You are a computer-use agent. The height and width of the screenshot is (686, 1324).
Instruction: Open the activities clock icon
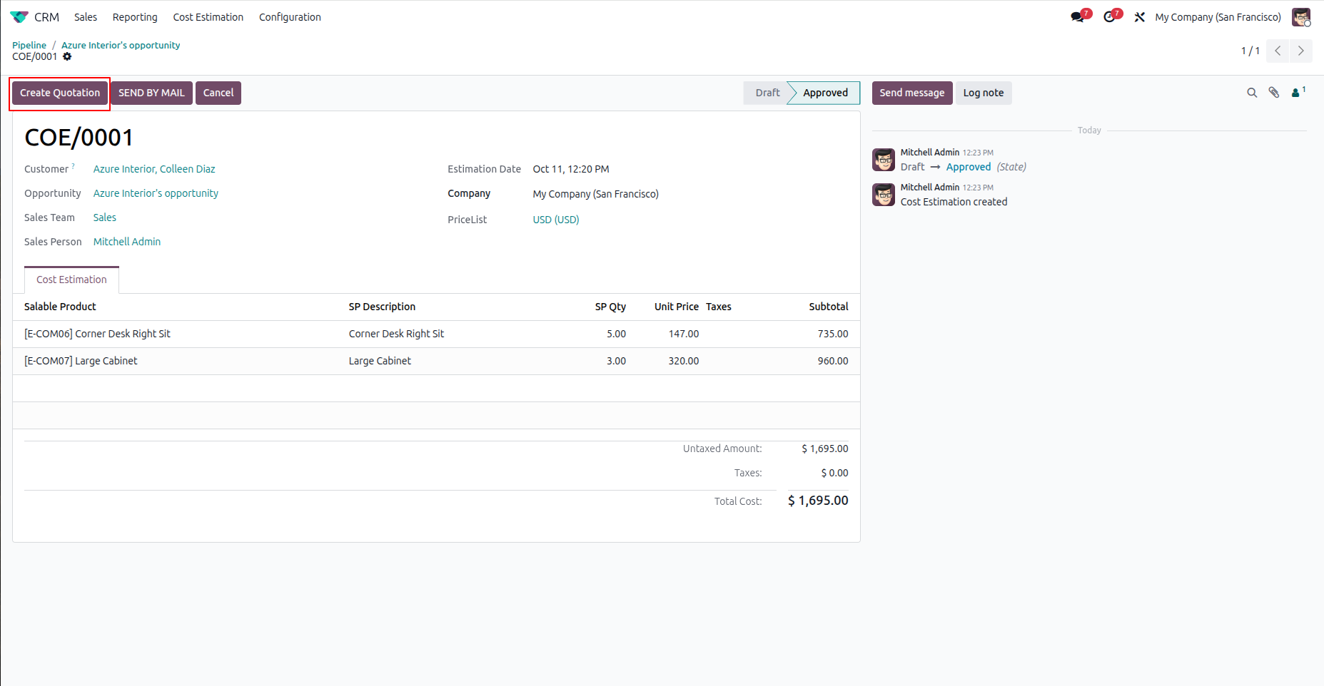click(1109, 17)
